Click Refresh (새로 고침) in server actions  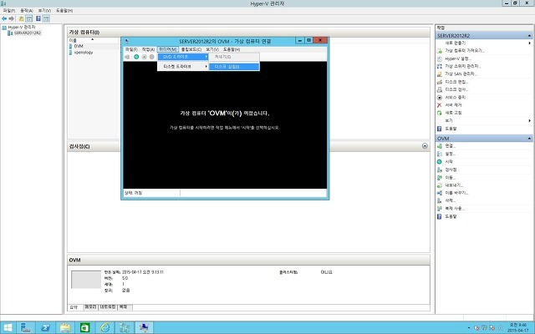point(453,113)
